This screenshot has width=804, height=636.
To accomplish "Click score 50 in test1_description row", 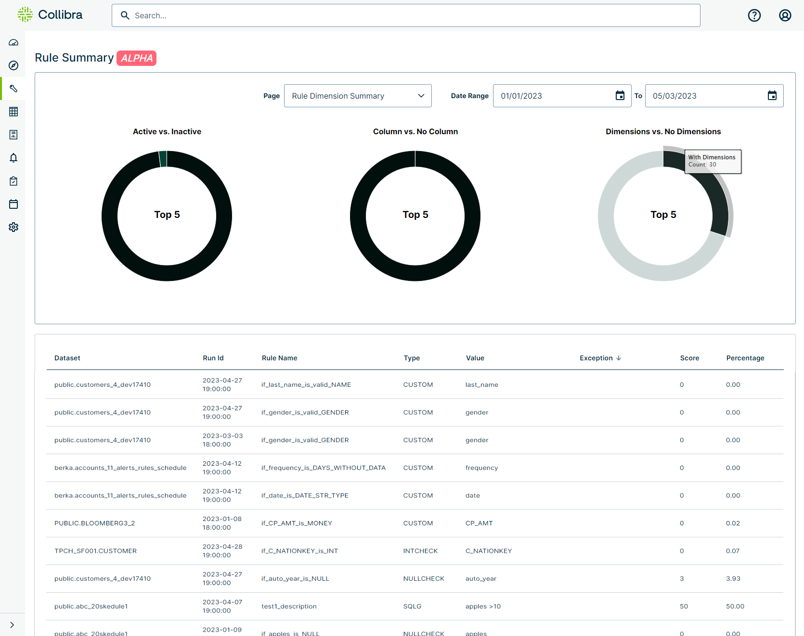I will pos(684,606).
